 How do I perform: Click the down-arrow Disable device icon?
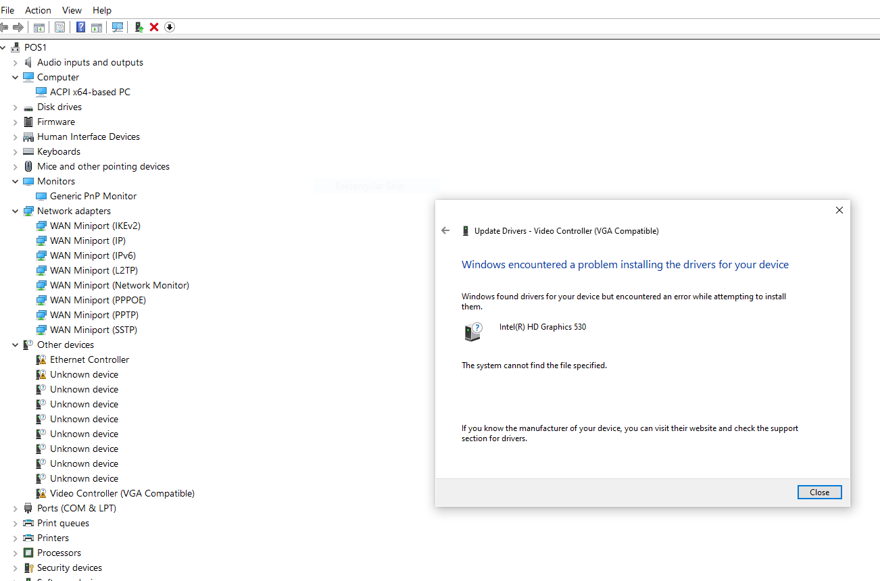click(170, 27)
